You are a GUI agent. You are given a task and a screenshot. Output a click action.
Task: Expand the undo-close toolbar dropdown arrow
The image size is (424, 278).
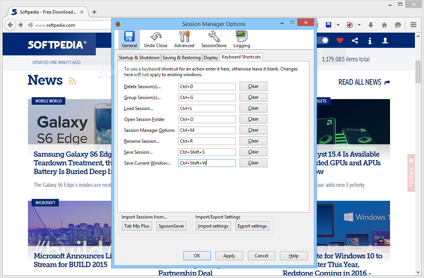[359, 25]
